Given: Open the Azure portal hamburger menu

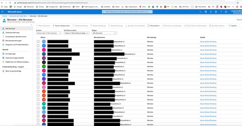Looking at the screenshot, I should 2,12.
